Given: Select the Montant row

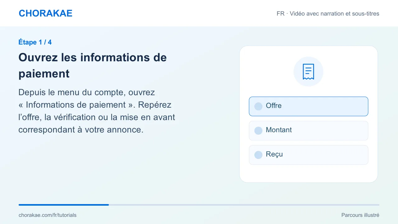Looking at the screenshot, I should (x=308, y=131).
